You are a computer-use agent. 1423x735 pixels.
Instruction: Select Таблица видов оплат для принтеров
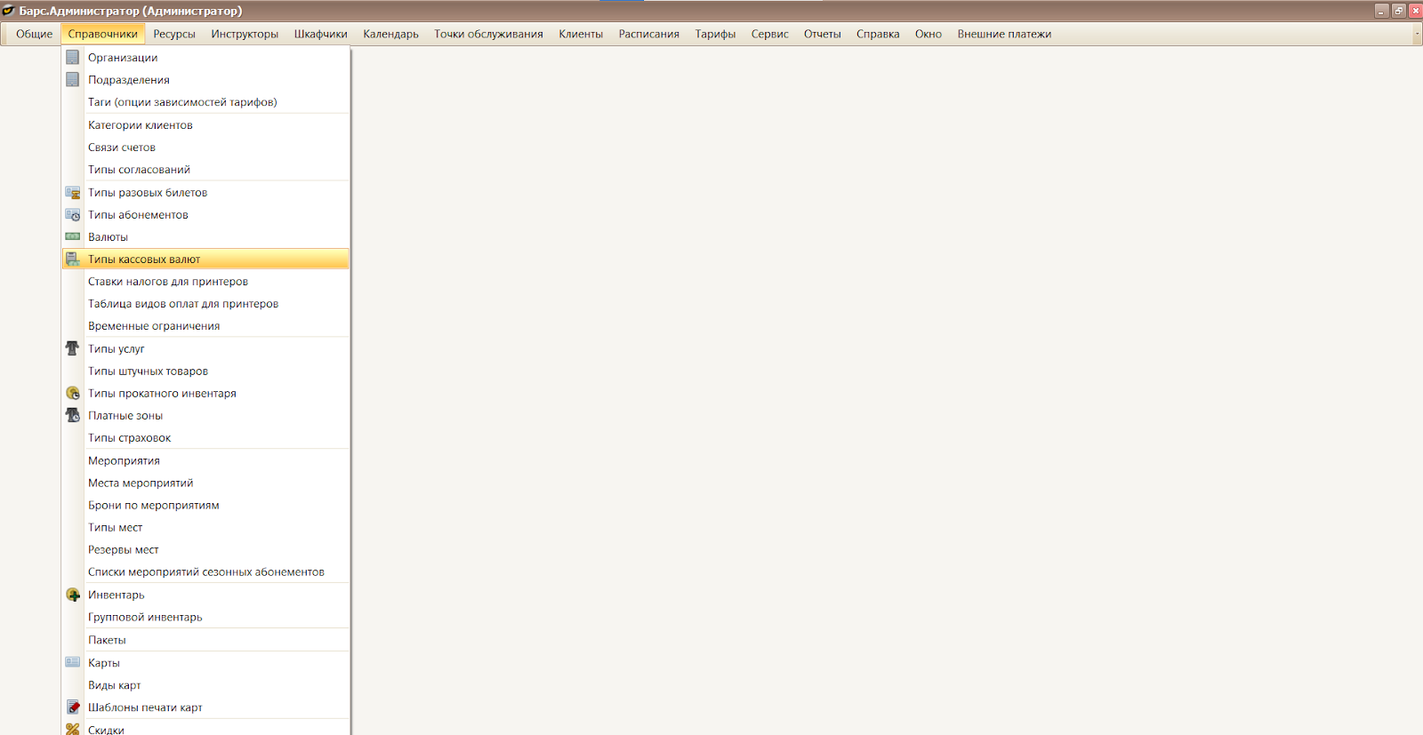[x=205, y=304]
